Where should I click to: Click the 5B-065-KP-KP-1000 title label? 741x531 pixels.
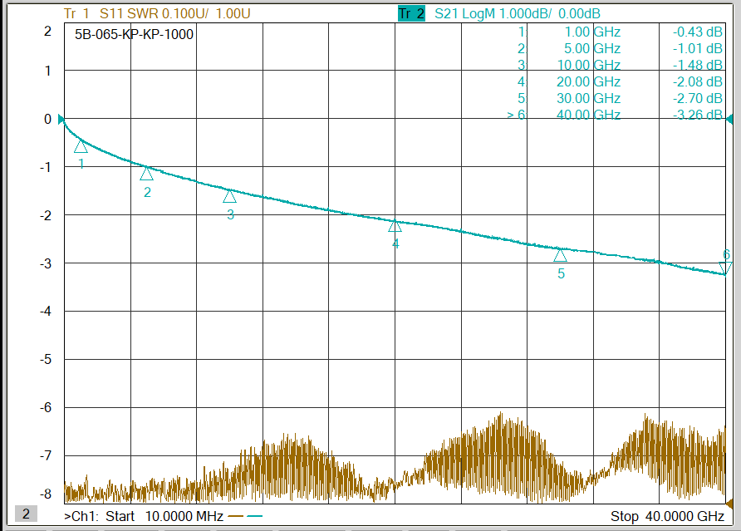click(x=134, y=35)
